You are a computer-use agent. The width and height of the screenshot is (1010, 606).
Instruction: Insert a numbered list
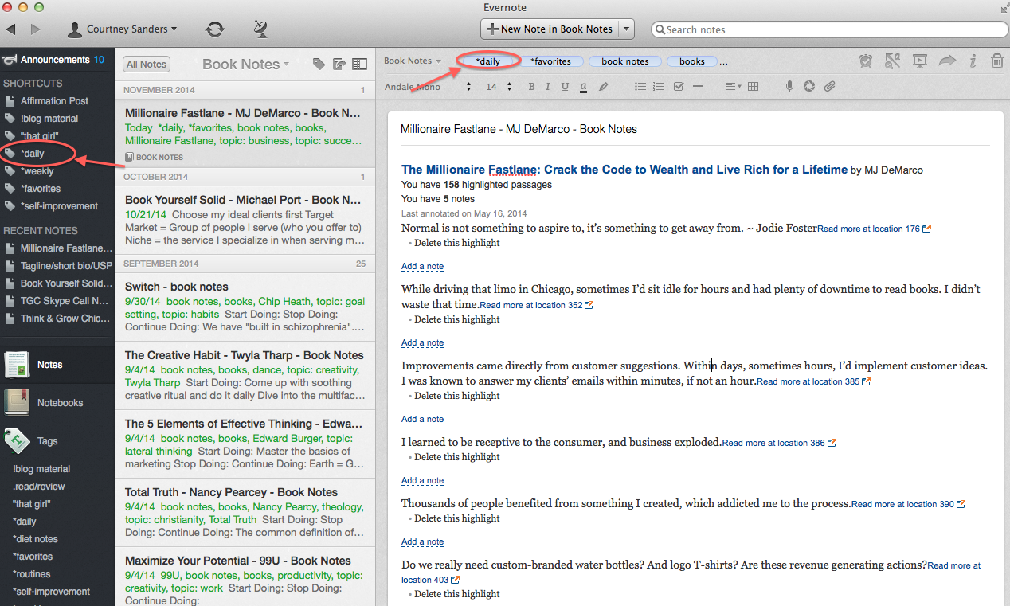[659, 87]
